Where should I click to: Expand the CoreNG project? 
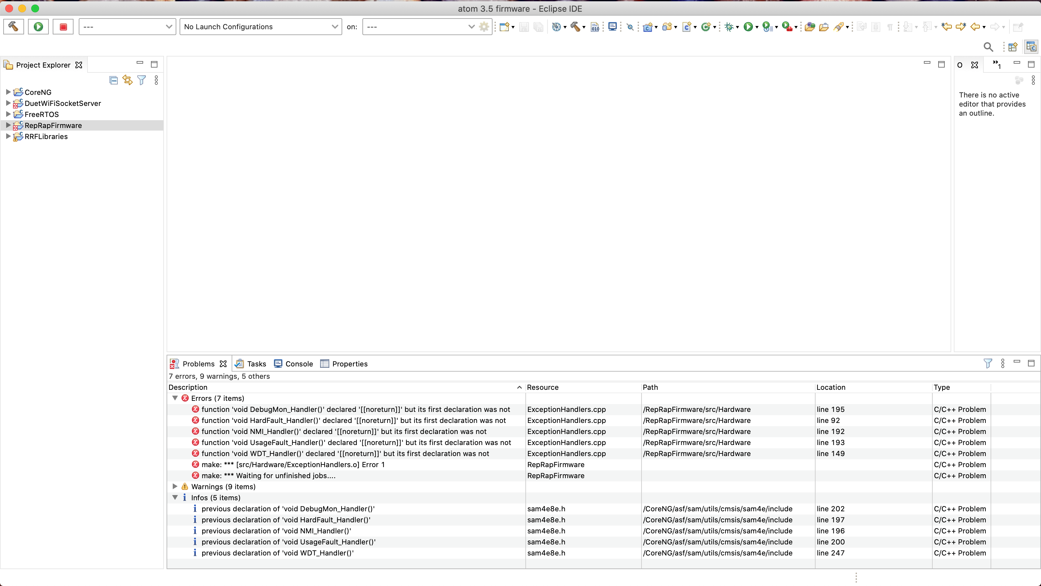[8, 92]
